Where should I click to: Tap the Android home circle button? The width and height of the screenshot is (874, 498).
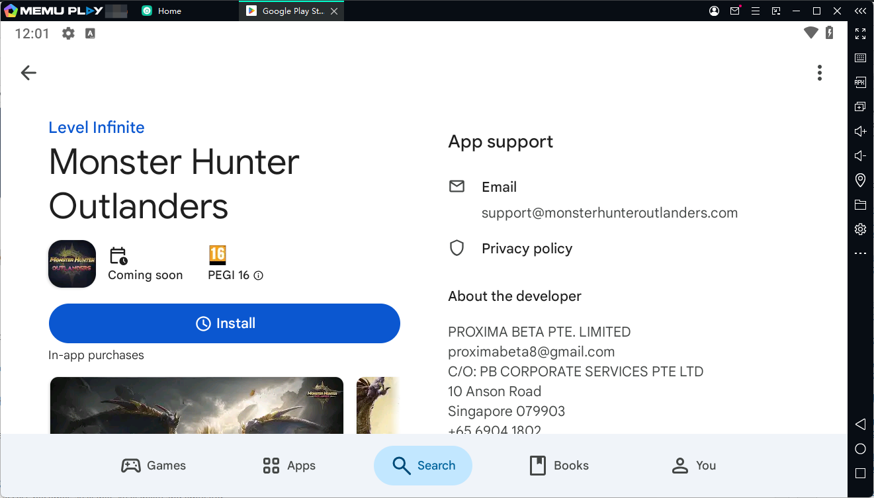click(860, 449)
